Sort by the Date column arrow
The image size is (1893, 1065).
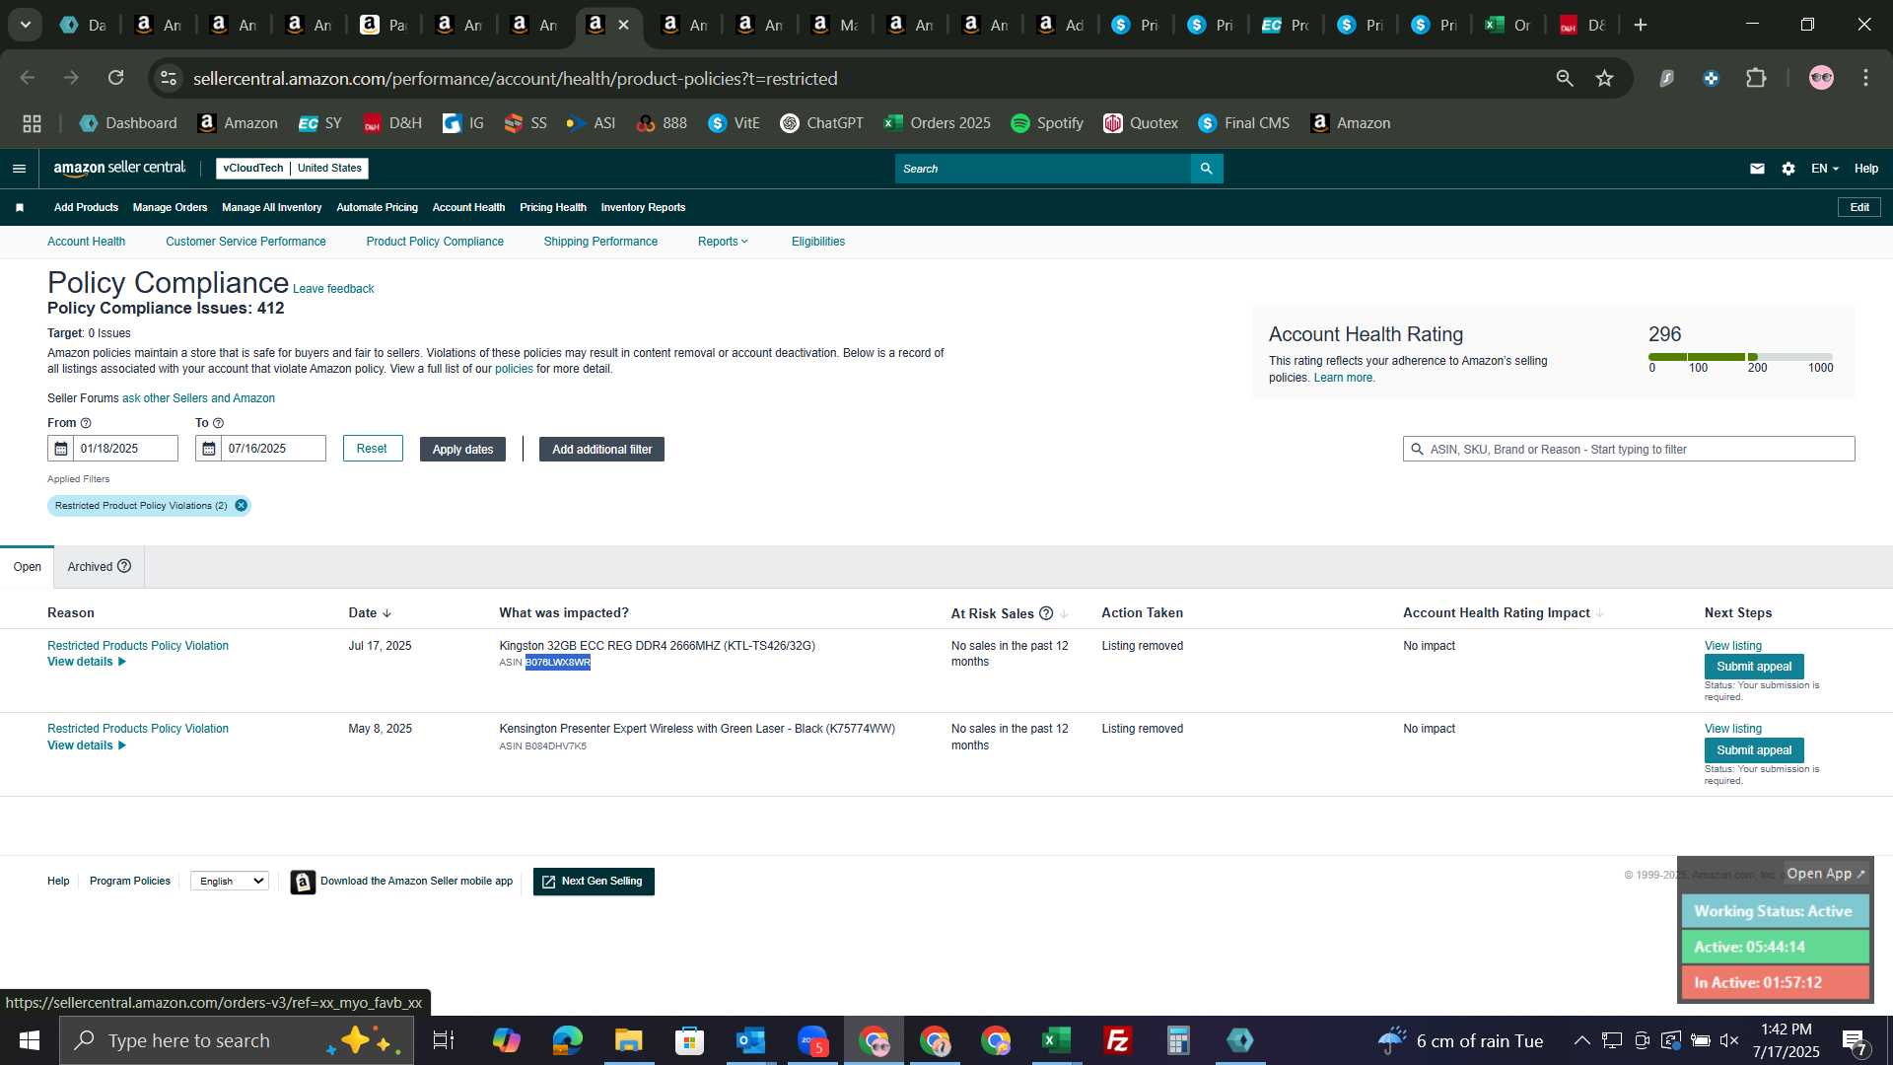click(x=386, y=613)
